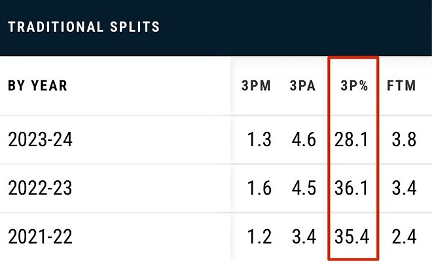Sort the table by the FTM column

[x=402, y=86]
